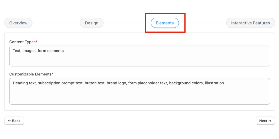Place cursor in "Text, images, form elements" text

click(x=38, y=51)
